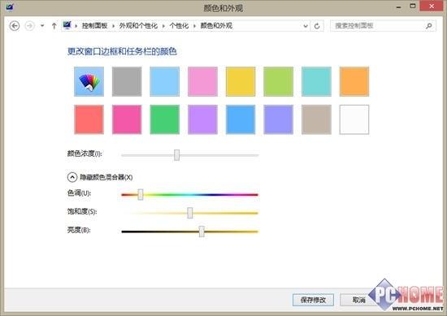Click the forward navigation arrow
This screenshot has height=316, width=447.
[x=29, y=26]
